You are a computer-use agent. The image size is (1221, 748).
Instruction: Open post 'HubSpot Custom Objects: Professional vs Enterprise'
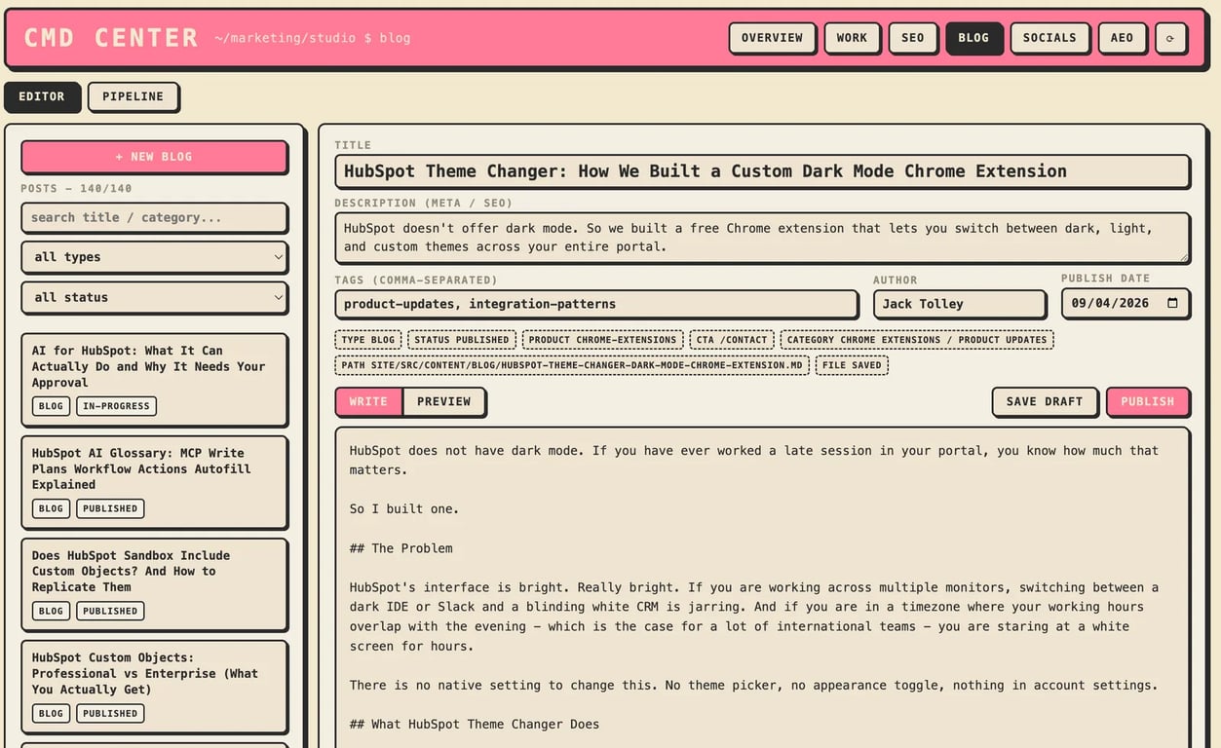click(154, 687)
